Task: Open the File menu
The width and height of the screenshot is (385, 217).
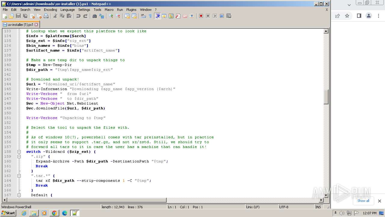Action: tap(5, 10)
